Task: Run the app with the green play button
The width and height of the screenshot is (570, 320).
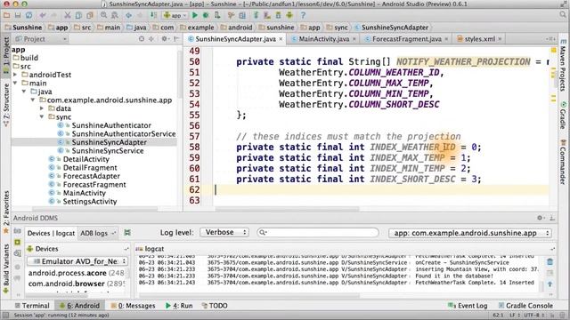Action: click(195, 15)
